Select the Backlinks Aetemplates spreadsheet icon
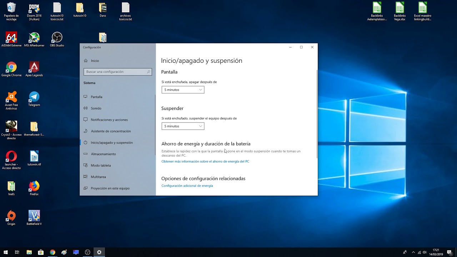 [x=377, y=11]
